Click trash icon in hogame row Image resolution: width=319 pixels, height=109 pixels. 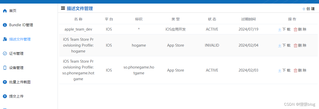(296, 45)
